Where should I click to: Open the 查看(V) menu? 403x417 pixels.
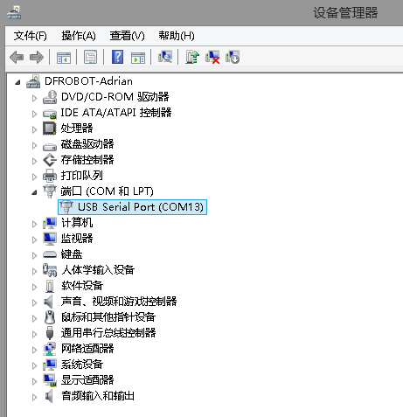point(127,36)
